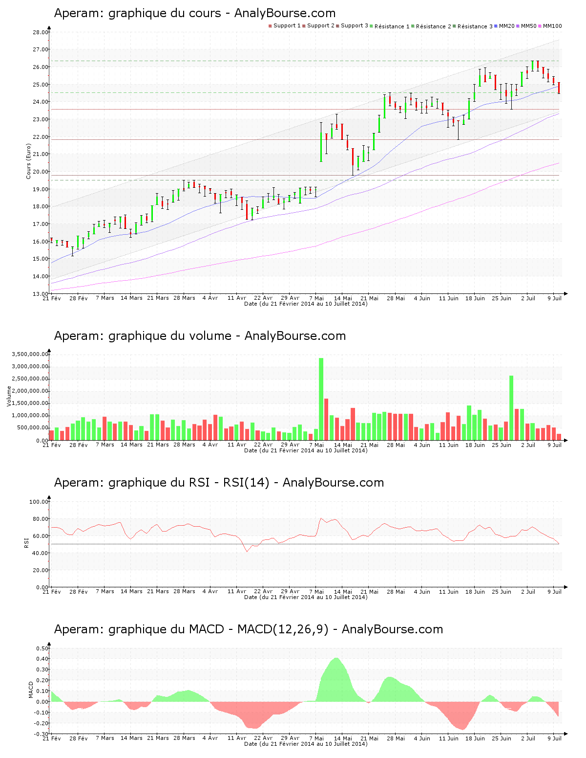Image resolution: width=586 pixels, height=758 pixels.
Task: Click '21 Fév' on the price chart axis
Action: [x=52, y=298]
